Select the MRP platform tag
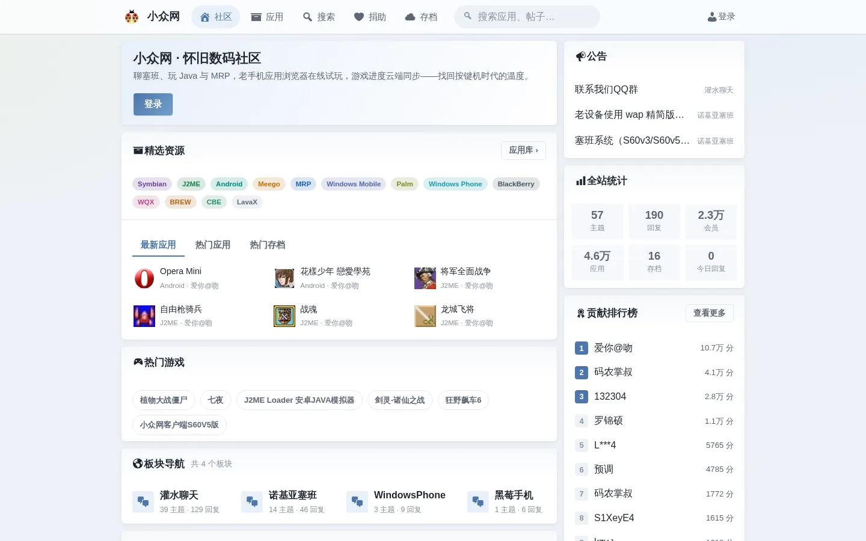The image size is (866, 541). (303, 184)
